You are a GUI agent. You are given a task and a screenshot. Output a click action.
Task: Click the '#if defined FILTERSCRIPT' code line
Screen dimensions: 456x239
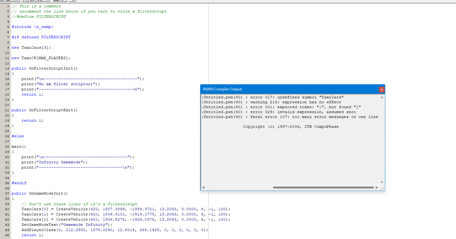(x=41, y=37)
